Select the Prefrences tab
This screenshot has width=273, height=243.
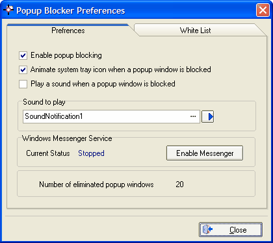click(x=68, y=31)
